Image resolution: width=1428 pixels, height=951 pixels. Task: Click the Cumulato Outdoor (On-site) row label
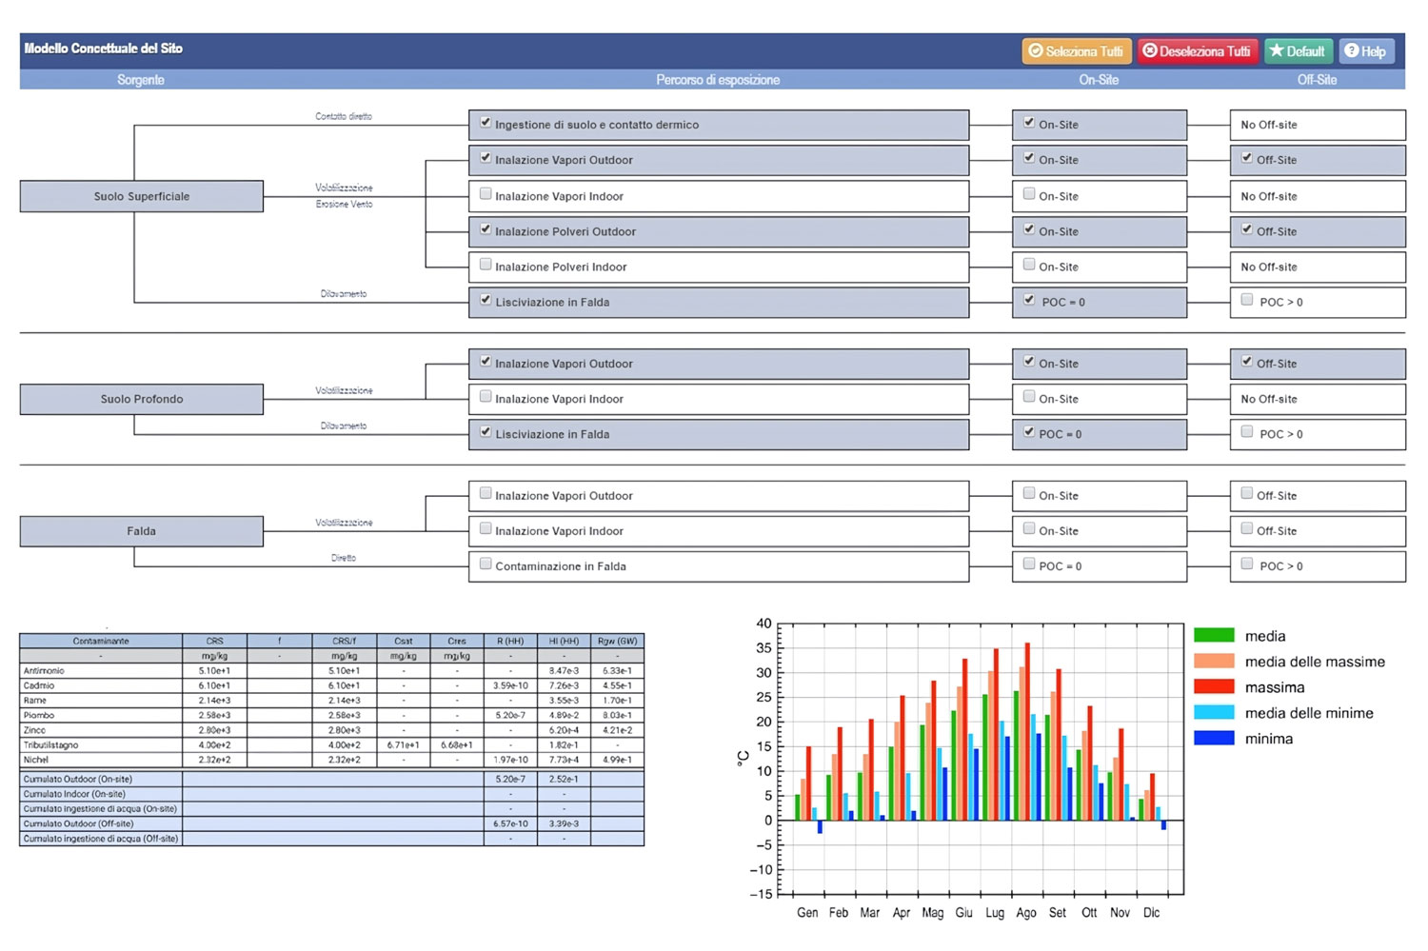coord(78,779)
